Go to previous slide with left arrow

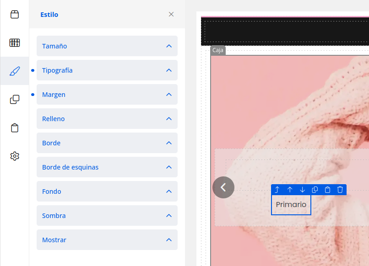[x=223, y=187]
